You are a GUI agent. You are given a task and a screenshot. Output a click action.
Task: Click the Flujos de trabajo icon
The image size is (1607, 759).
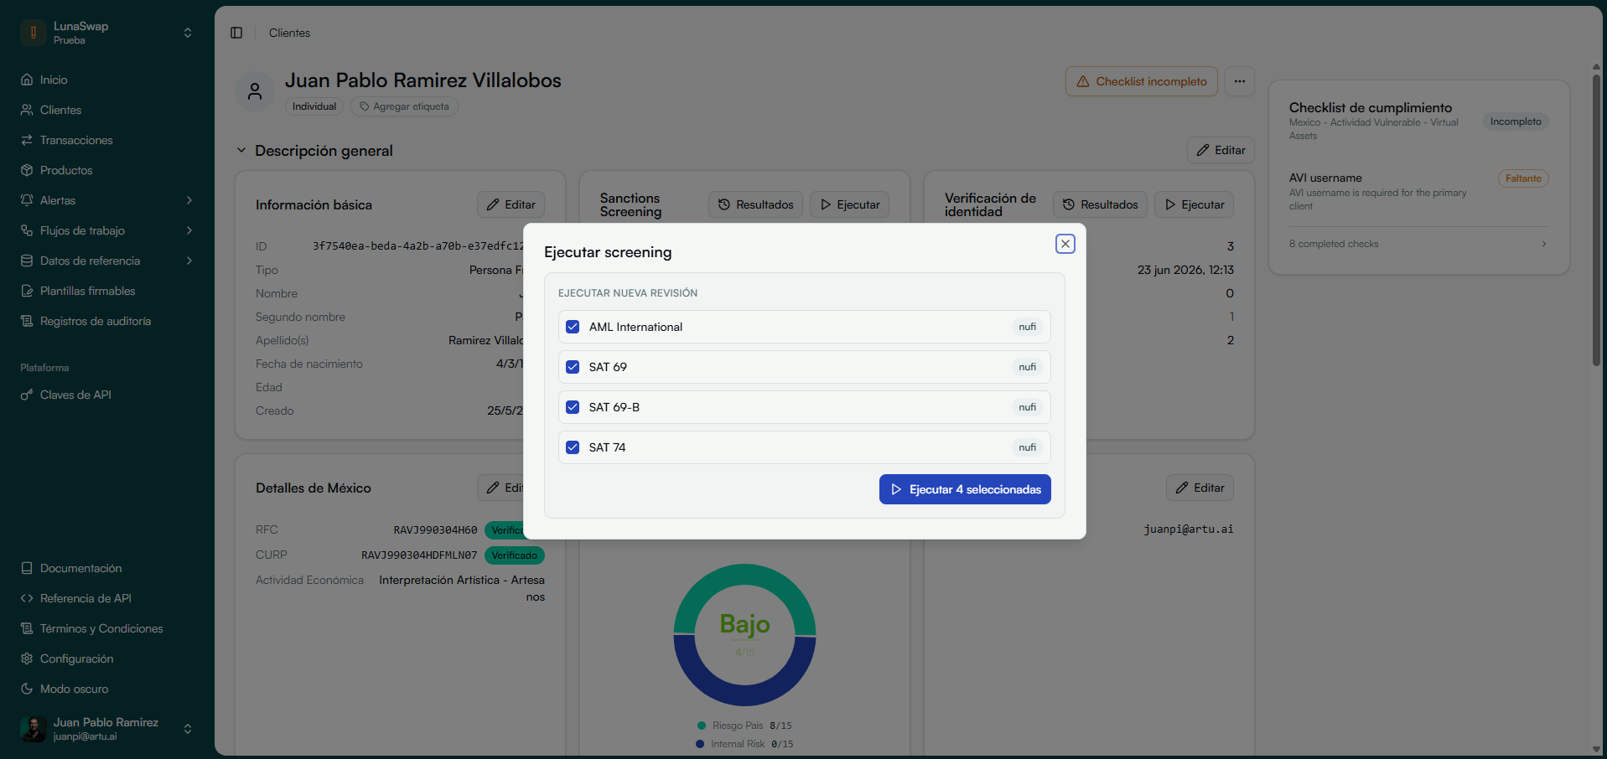(x=27, y=230)
